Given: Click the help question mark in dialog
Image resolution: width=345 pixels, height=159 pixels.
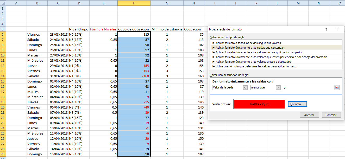Looking at the screenshot, I should [x=326, y=29].
